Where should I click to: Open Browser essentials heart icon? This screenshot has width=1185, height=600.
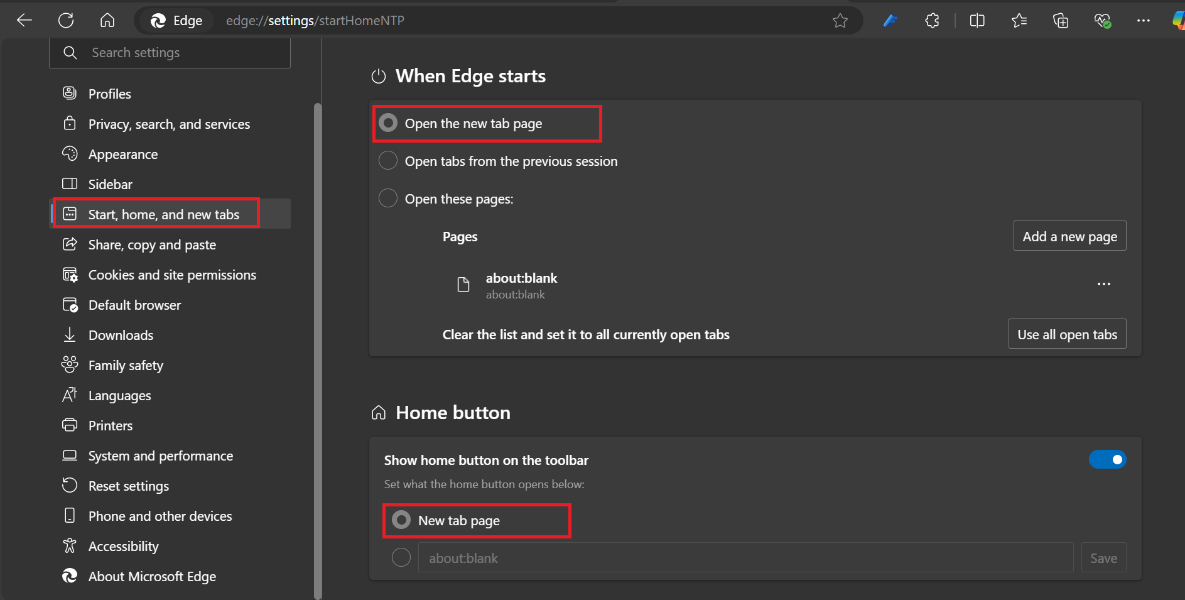[1103, 21]
